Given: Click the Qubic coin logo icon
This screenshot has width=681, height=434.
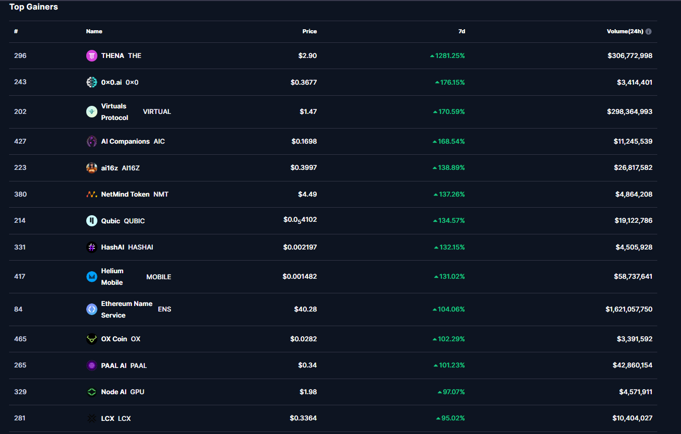Looking at the screenshot, I should [x=91, y=221].
